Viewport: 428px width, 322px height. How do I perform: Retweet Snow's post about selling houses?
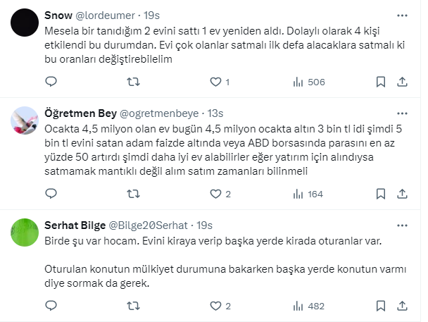[131, 82]
